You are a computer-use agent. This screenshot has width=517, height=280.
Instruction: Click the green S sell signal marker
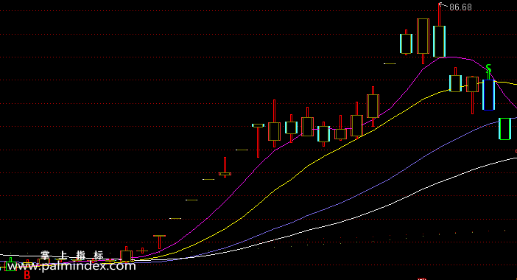488,69
